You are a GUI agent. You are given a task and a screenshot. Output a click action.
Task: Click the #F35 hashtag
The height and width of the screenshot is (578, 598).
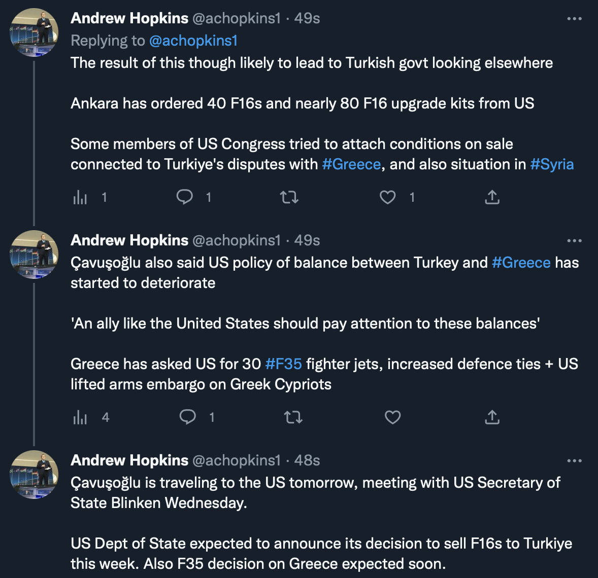[x=283, y=364]
